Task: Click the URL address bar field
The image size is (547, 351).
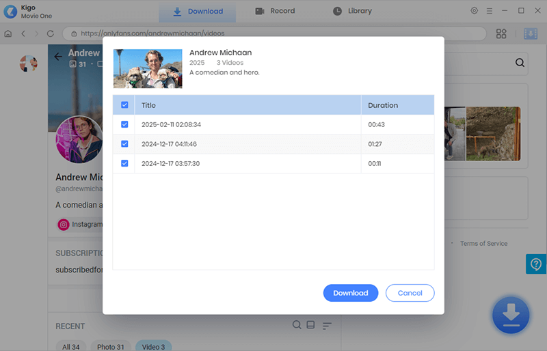Action: click(274, 33)
